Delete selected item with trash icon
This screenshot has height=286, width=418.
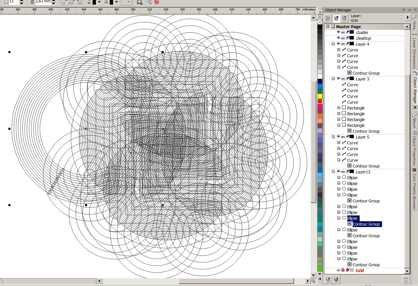point(406,280)
